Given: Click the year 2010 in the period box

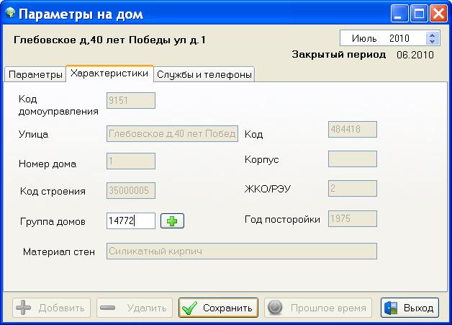Looking at the screenshot, I should [x=399, y=38].
